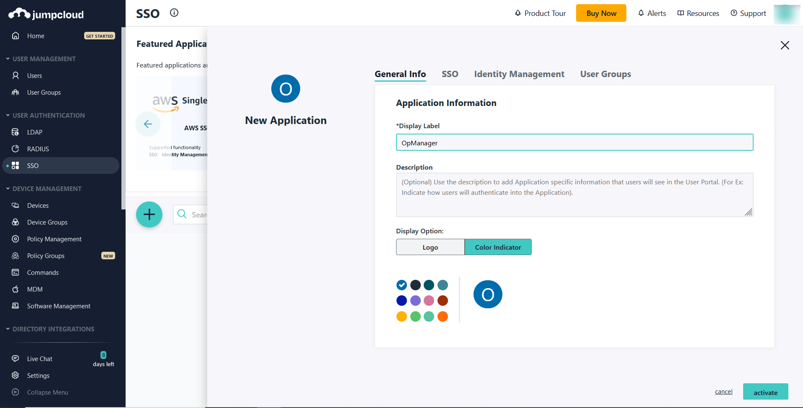Select the purple color indicator

[415, 300]
